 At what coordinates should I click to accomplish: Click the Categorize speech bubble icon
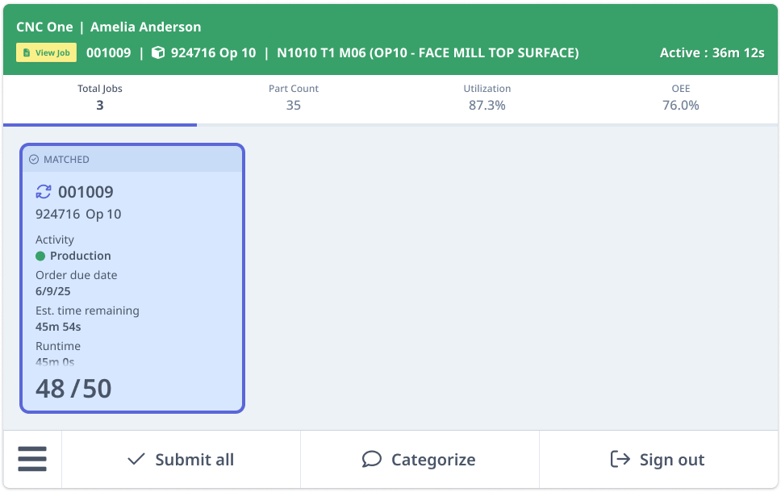pos(371,460)
